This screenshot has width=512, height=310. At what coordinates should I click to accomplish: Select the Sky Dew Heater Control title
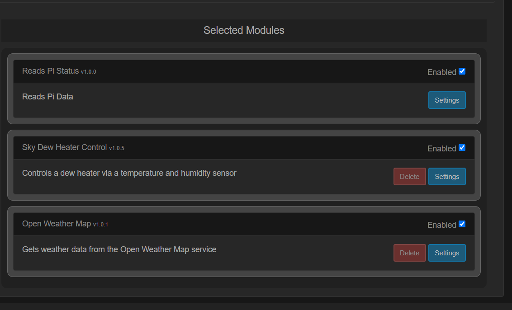pos(64,147)
